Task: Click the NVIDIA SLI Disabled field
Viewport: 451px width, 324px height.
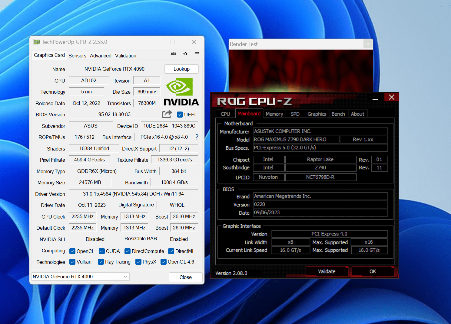Action: coord(95,239)
